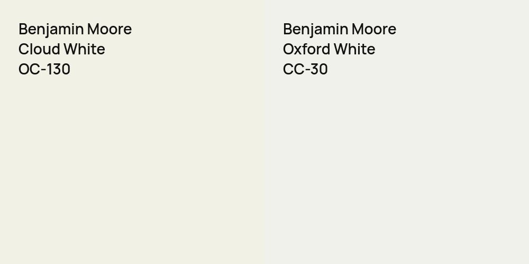Click the "CC" prefix of the color code
The height and width of the screenshot is (264, 529).
point(292,69)
